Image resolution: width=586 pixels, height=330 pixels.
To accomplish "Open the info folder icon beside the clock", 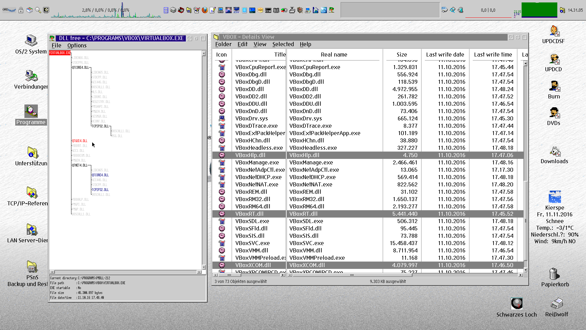I will tap(562, 10).
